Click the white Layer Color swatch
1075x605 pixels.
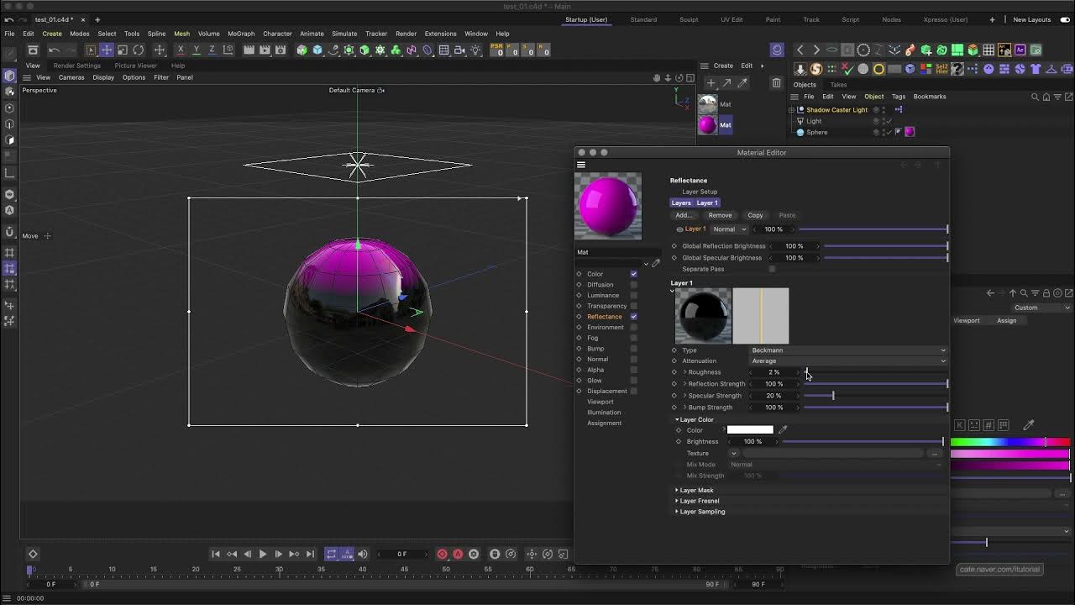(750, 430)
